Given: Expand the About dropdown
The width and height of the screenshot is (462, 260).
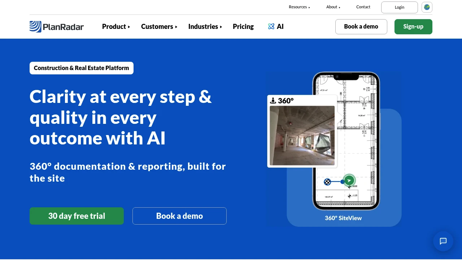Looking at the screenshot, I should [333, 7].
